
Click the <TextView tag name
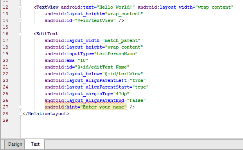pos(46,7)
